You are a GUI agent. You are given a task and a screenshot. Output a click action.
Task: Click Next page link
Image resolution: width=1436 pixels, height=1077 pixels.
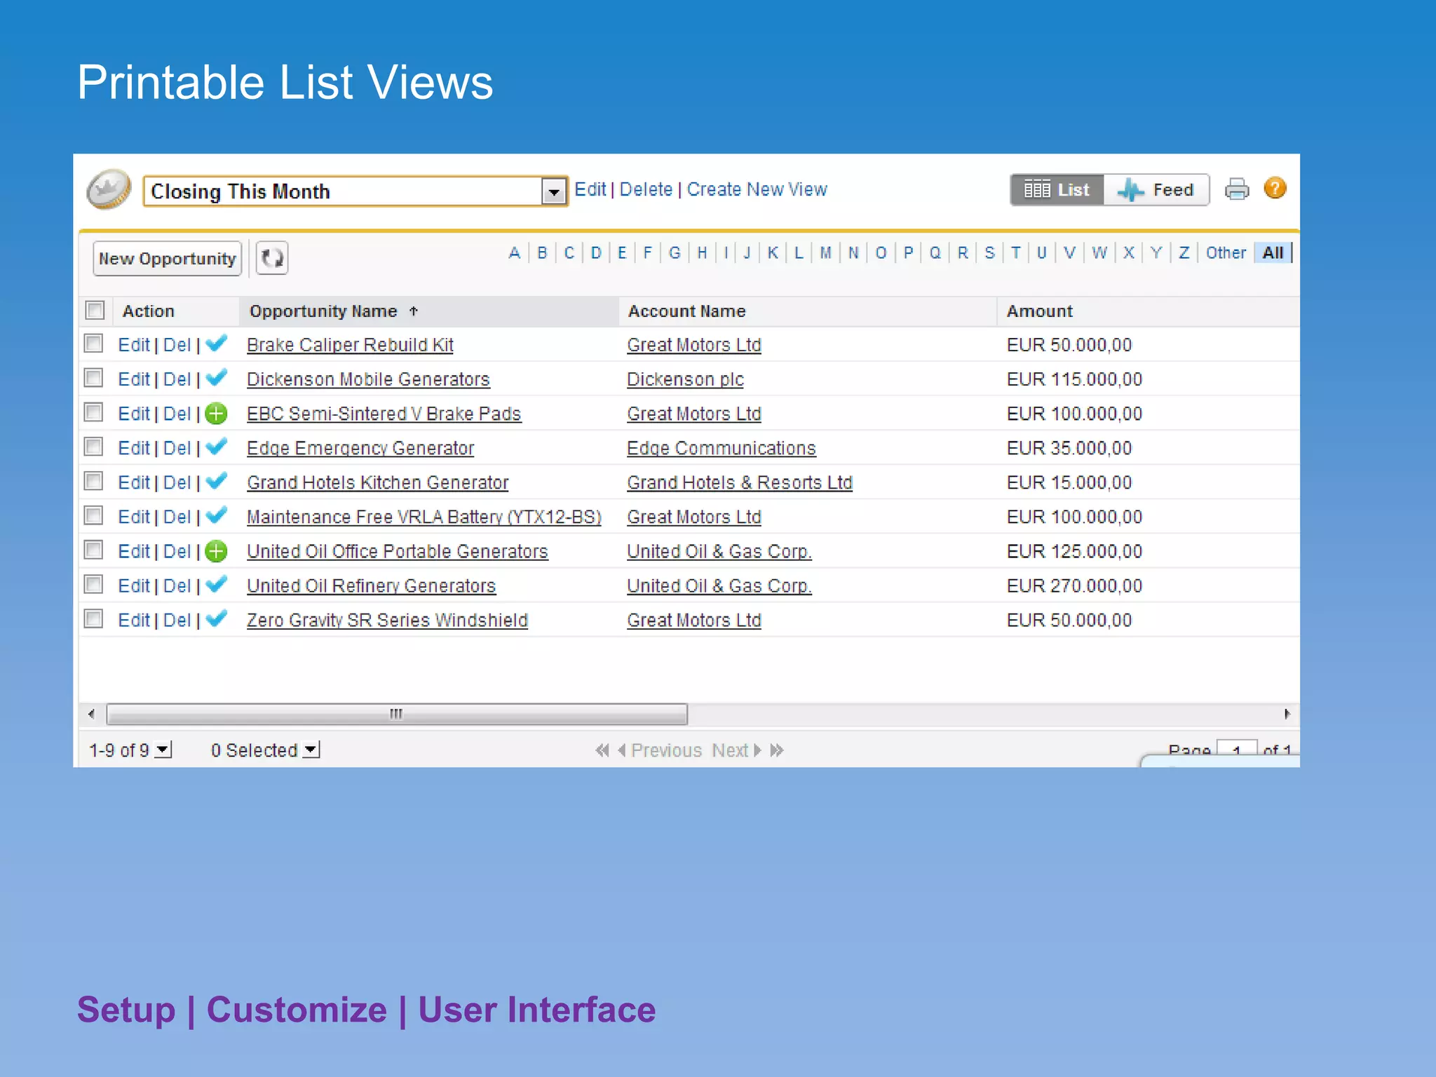point(730,750)
